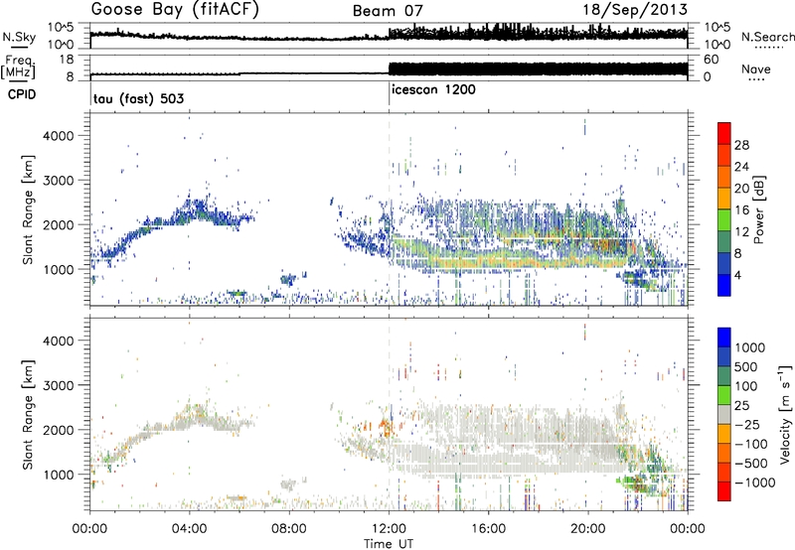Viewport: 795px width, 550px height.
Task: Click the "28" power colorbar value
Action: pyautogui.click(x=741, y=145)
